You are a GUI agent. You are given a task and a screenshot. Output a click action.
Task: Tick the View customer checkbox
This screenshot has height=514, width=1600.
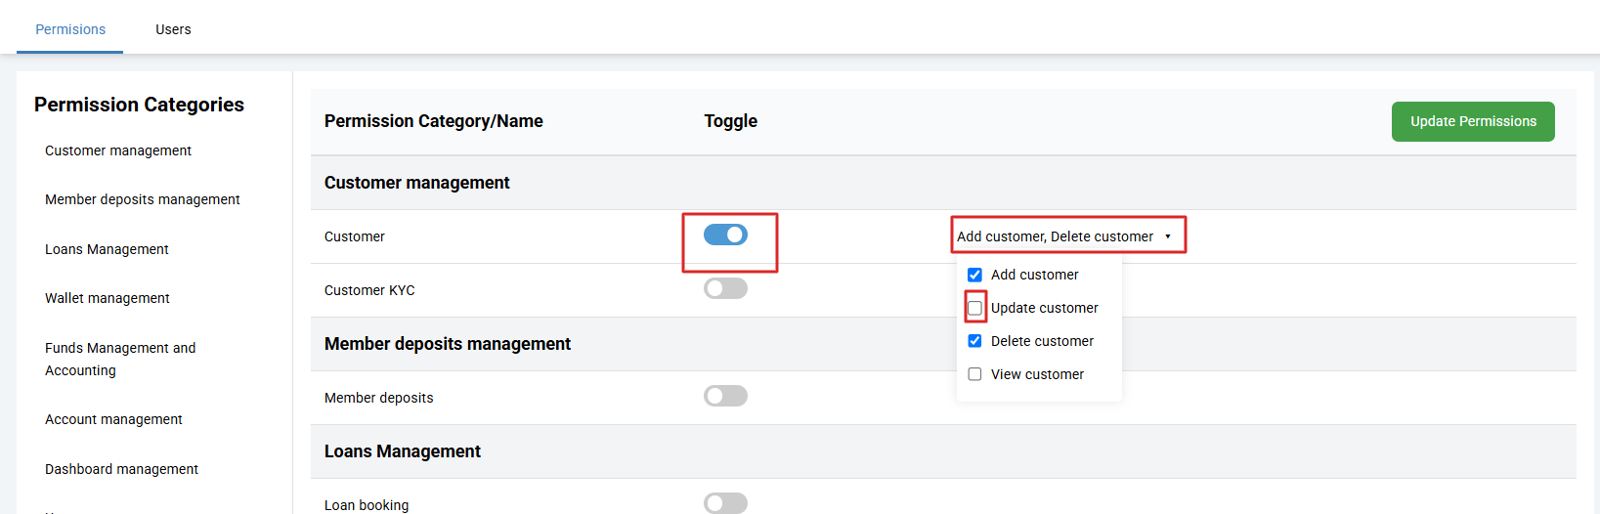click(974, 374)
